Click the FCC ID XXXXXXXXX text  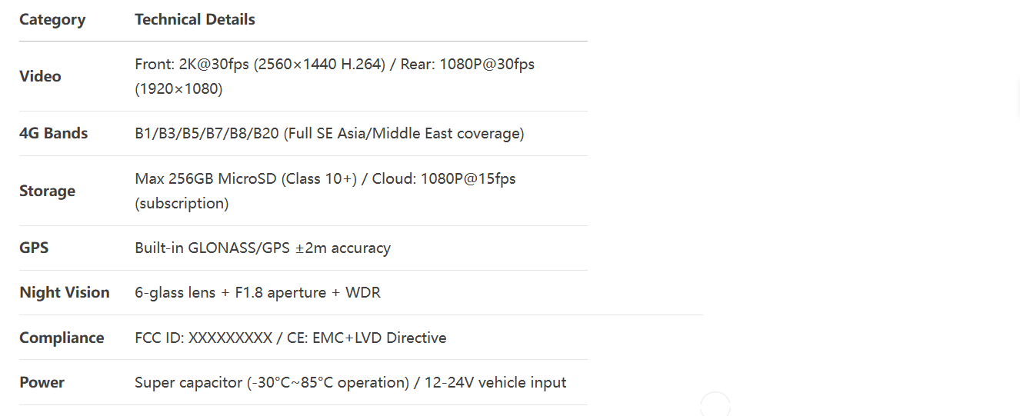(203, 338)
